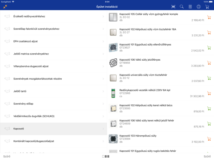Expand EPH csatlakozó aljzat chevron
Image resolution: width=214 pixels, height=160 pixels.
[x=103, y=41]
